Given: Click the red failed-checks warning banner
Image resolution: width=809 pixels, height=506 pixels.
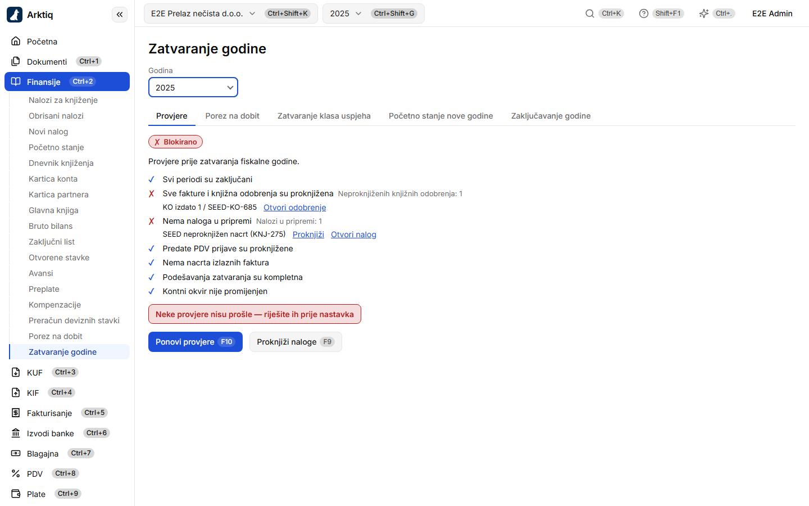Looking at the screenshot, I should coord(254,314).
